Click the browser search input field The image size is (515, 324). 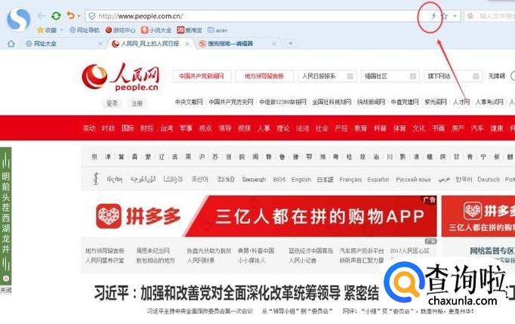(497, 16)
